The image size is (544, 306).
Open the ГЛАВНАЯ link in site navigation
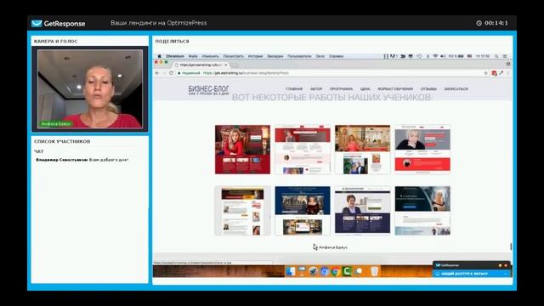pyautogui.click(x=294, y=89)
